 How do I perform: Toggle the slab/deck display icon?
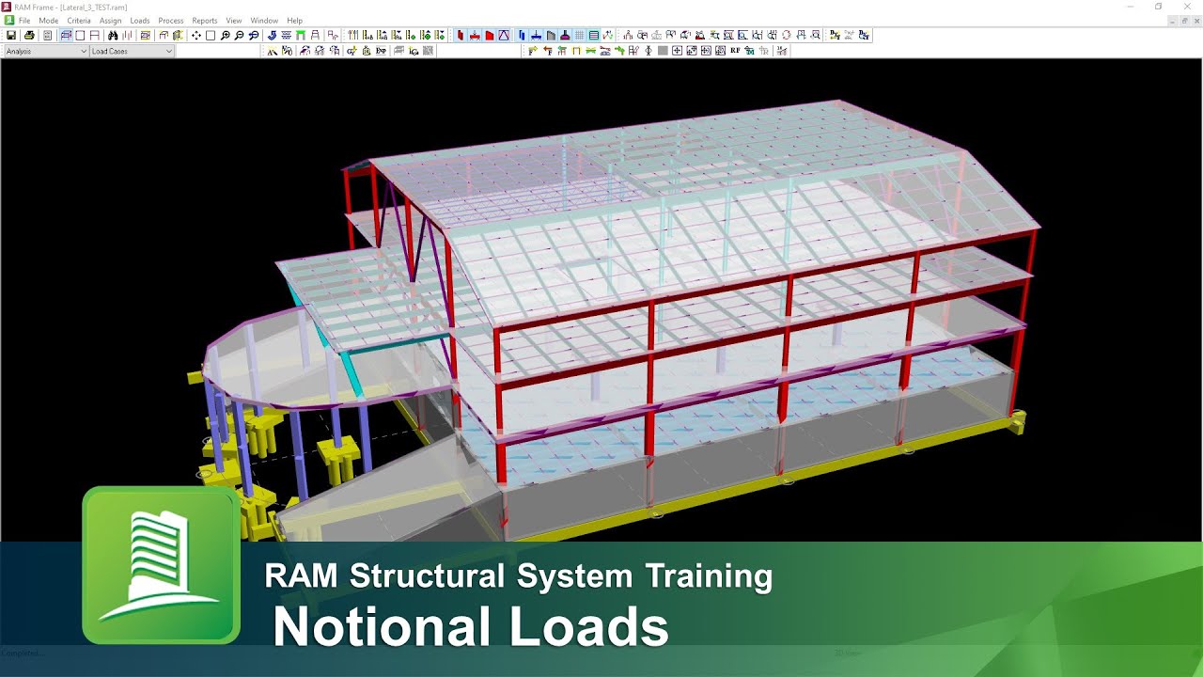[594, 35]
